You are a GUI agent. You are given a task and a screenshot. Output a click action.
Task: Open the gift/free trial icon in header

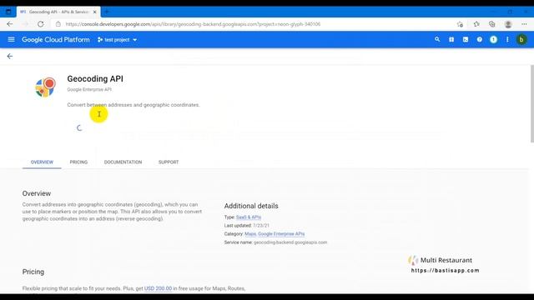(x=451, y=39)
